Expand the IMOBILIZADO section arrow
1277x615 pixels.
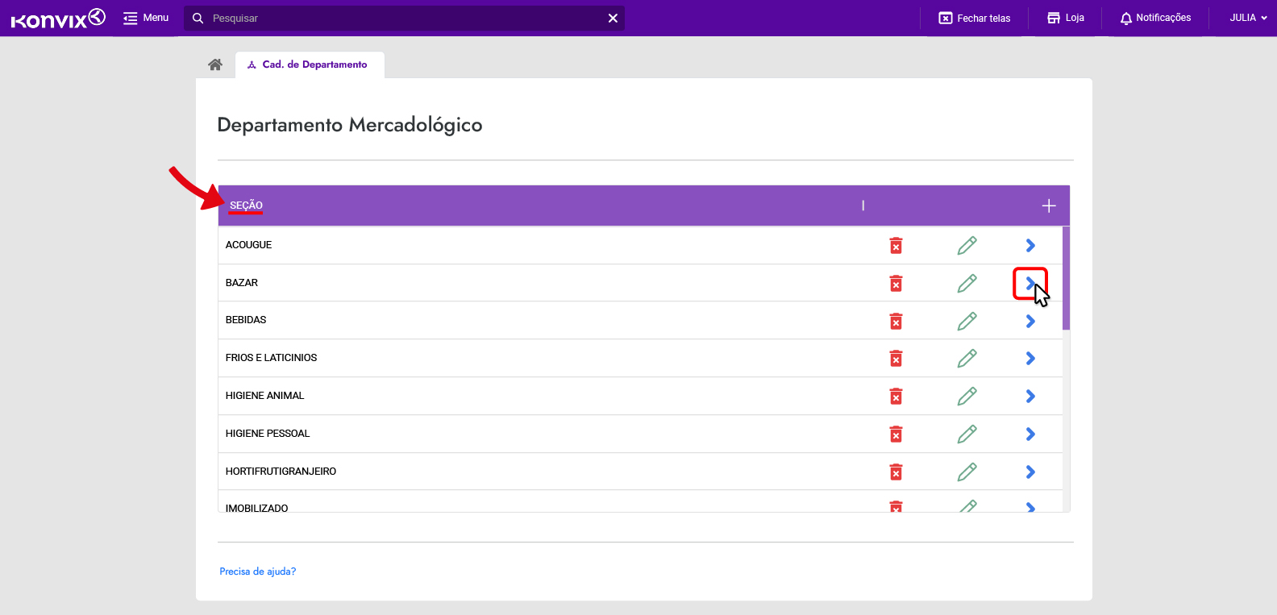tap(1030, 507)
